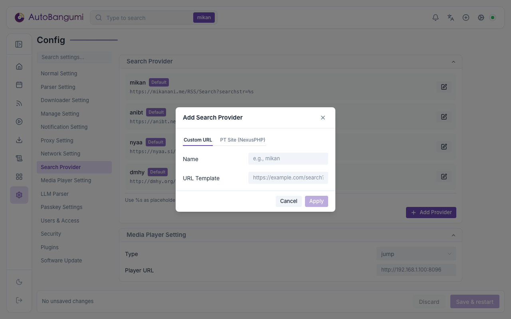Click Apply in the dialog
Screen dimensions: 511x319
[x=317, y=201]
